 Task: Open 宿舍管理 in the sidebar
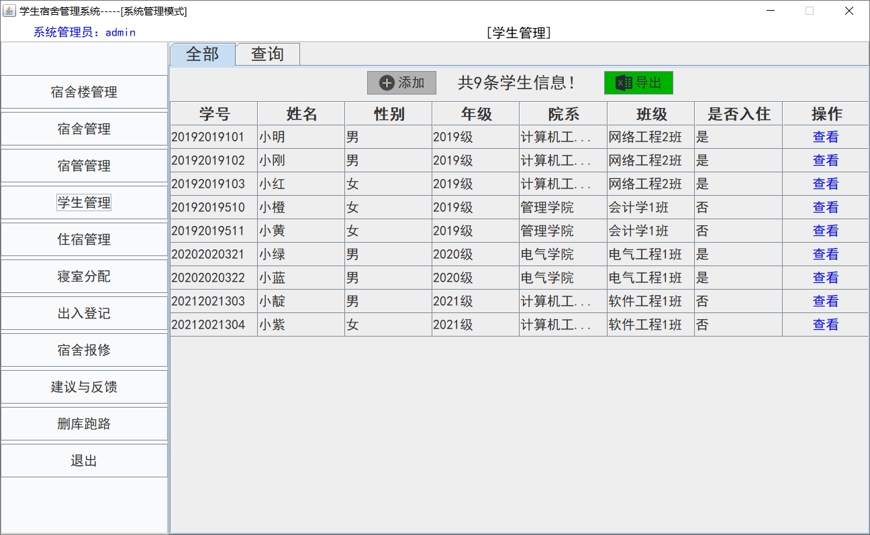pyautogui.click(x=84, y=129)
